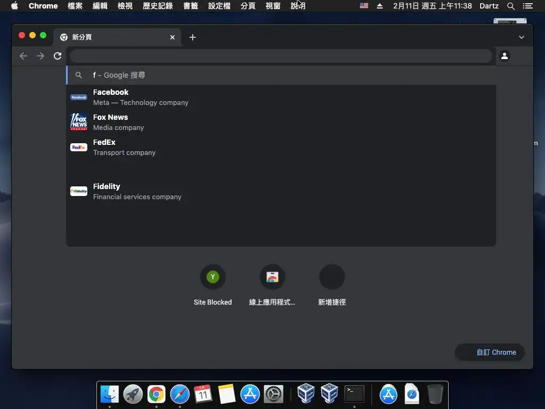Viewport: 545px width, 409px height.
Task: Click the eject icon in menu bar
Action: click(x=379, y=6)
